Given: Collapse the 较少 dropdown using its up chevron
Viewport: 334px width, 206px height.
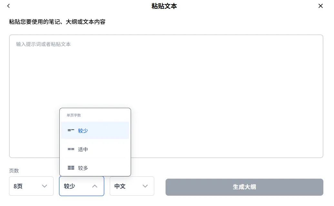Looking at the screenshot, I should (x=95, y=186).
